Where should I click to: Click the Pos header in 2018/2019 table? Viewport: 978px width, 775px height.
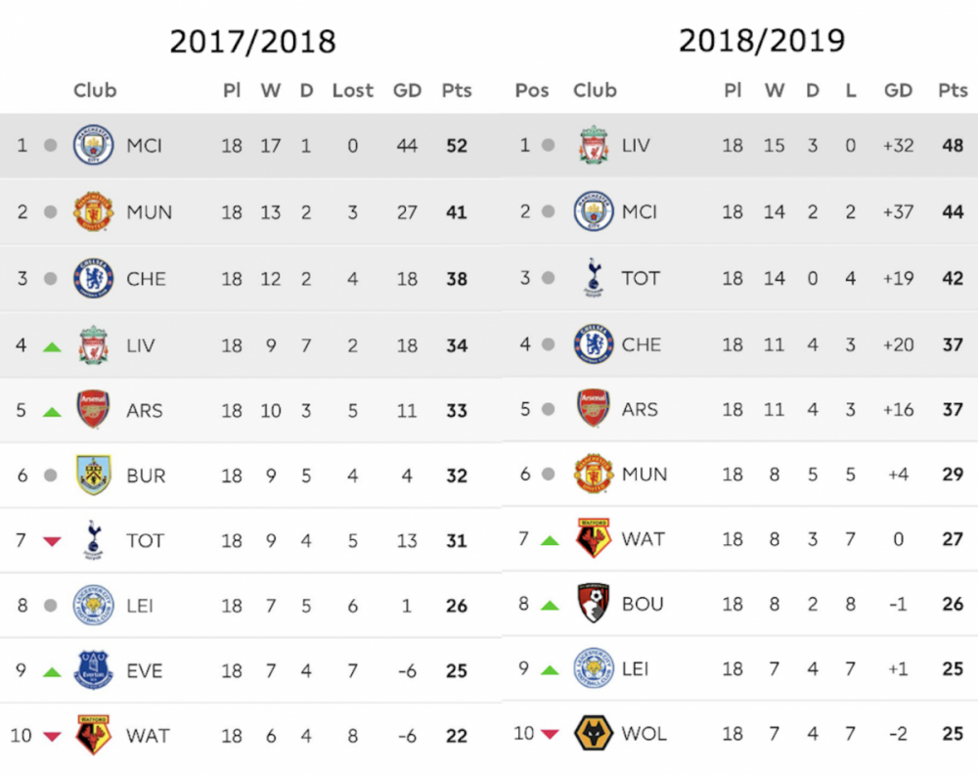532,90
